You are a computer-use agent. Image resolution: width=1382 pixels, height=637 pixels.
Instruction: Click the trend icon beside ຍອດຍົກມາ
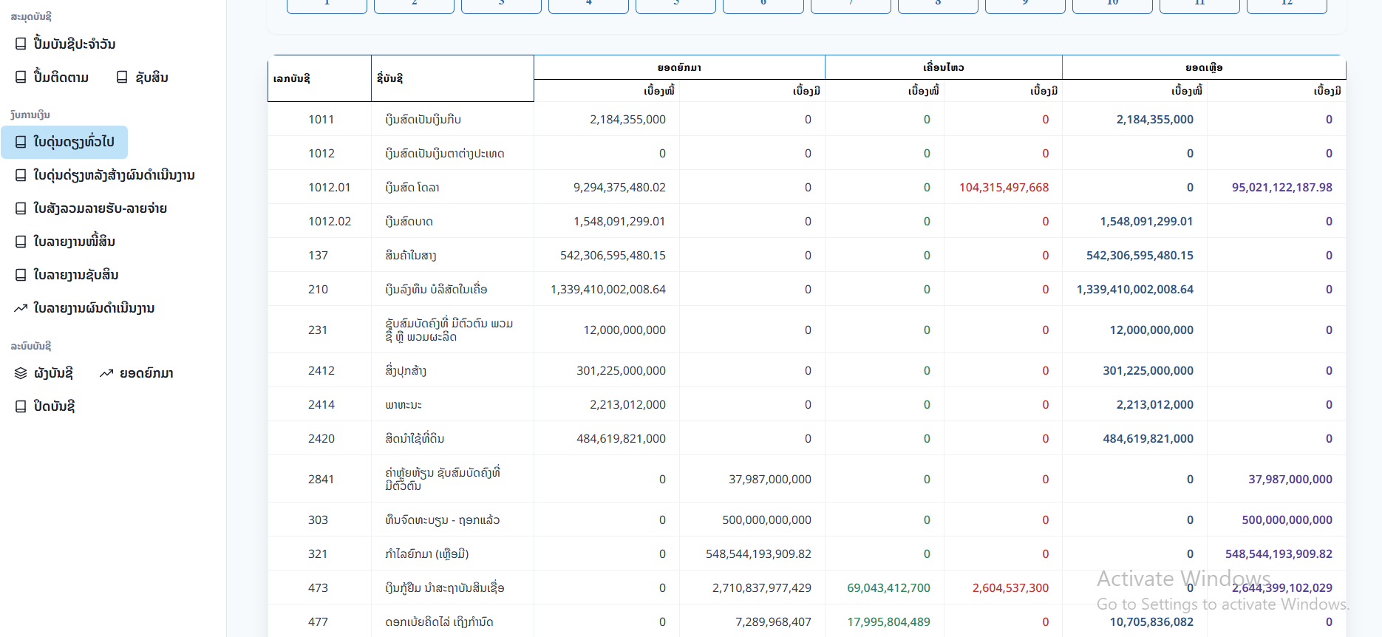(x=106, y=373)
